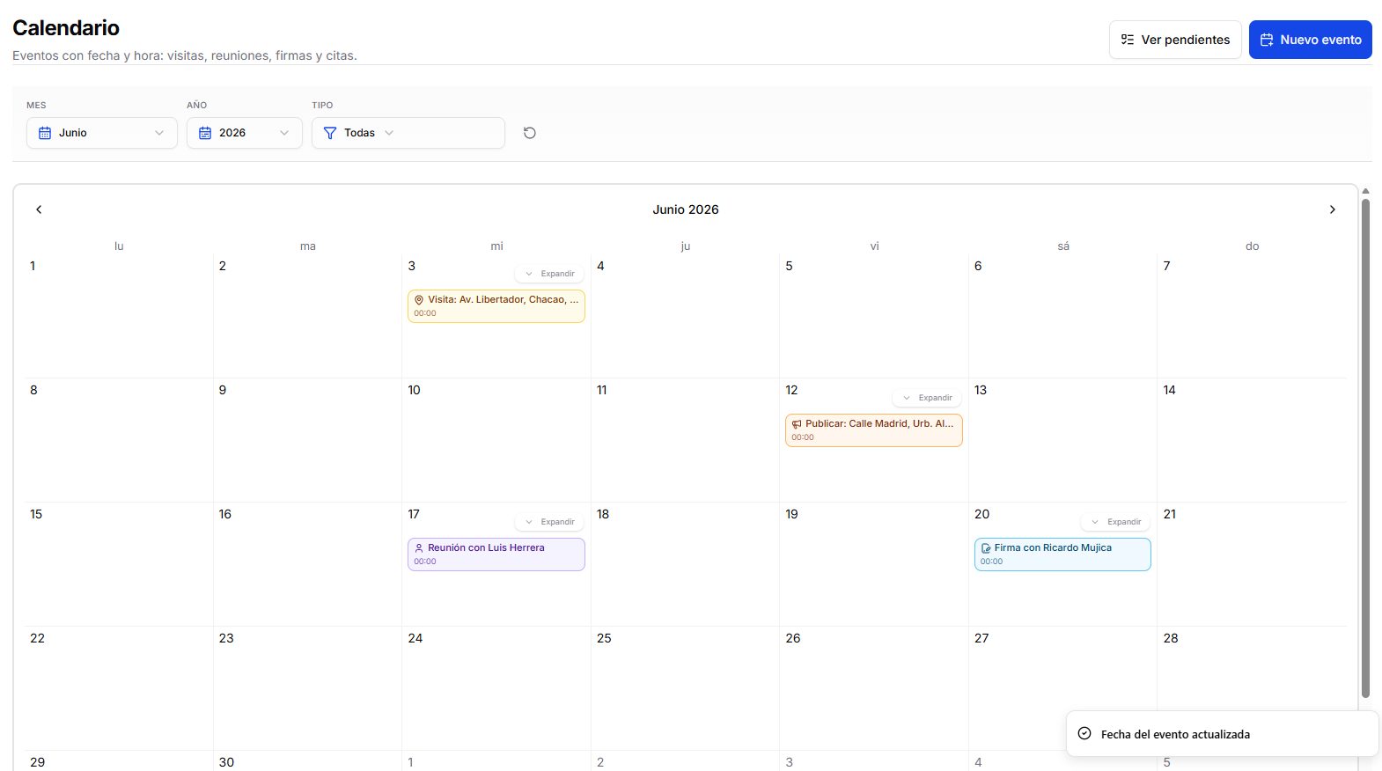This screenshot has width=1382, height=771.
Task: Expand events for June 20
Action: click(1115, 522)
